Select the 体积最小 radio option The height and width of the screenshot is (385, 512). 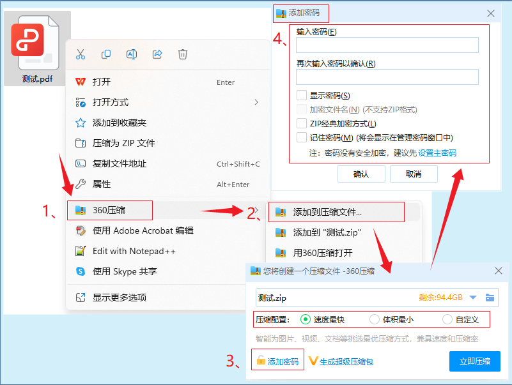[x=374, y=319]
